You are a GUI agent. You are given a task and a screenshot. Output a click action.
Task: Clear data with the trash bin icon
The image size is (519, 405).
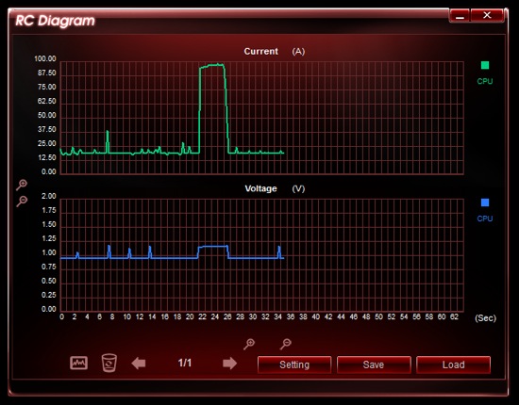109,363
